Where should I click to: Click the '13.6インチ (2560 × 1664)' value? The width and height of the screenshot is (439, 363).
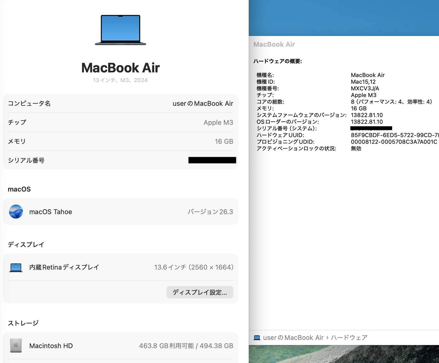(x=194, y=267)
